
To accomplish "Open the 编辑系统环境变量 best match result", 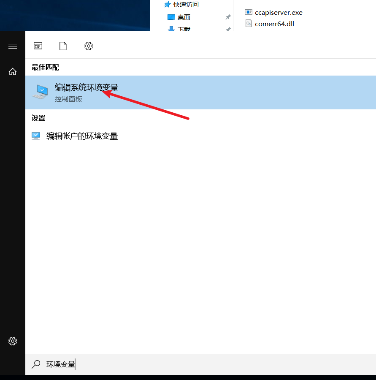I will [87, 88].
